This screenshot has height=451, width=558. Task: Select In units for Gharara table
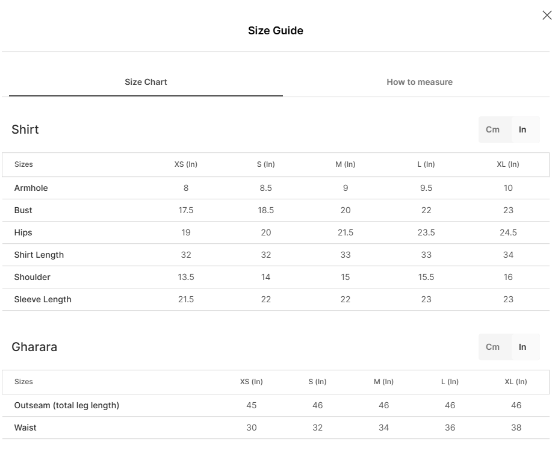522,347
